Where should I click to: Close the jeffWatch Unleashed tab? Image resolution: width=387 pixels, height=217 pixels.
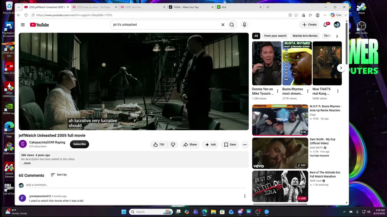coord(68,7)
